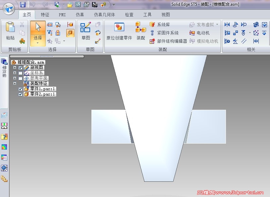Click the 装配 assemble command
The image size is (270, 197).
(x=141, y=31)
